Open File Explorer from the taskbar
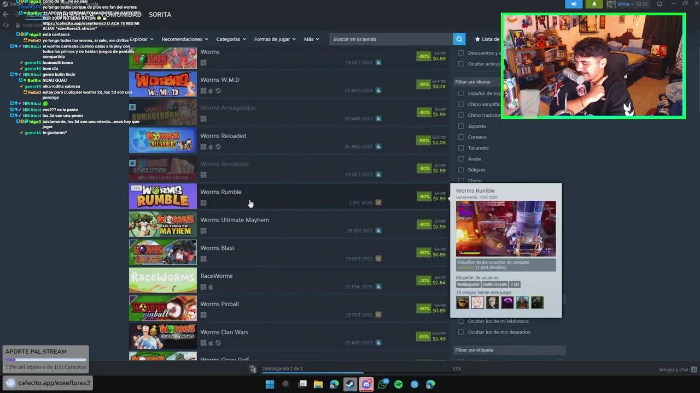The width and height of the screenshot is (700, 393). click(318, 384)
